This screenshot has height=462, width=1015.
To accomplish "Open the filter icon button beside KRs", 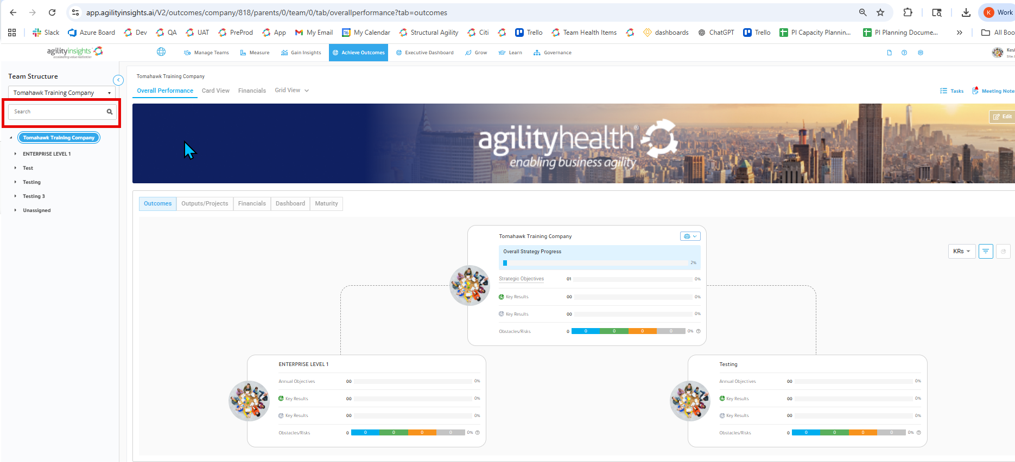I will click(986, 251).
